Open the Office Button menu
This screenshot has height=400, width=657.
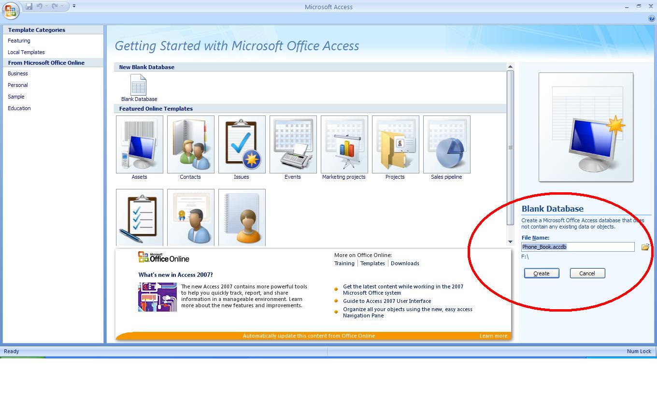pyautogui.click(x=11, y=10)
